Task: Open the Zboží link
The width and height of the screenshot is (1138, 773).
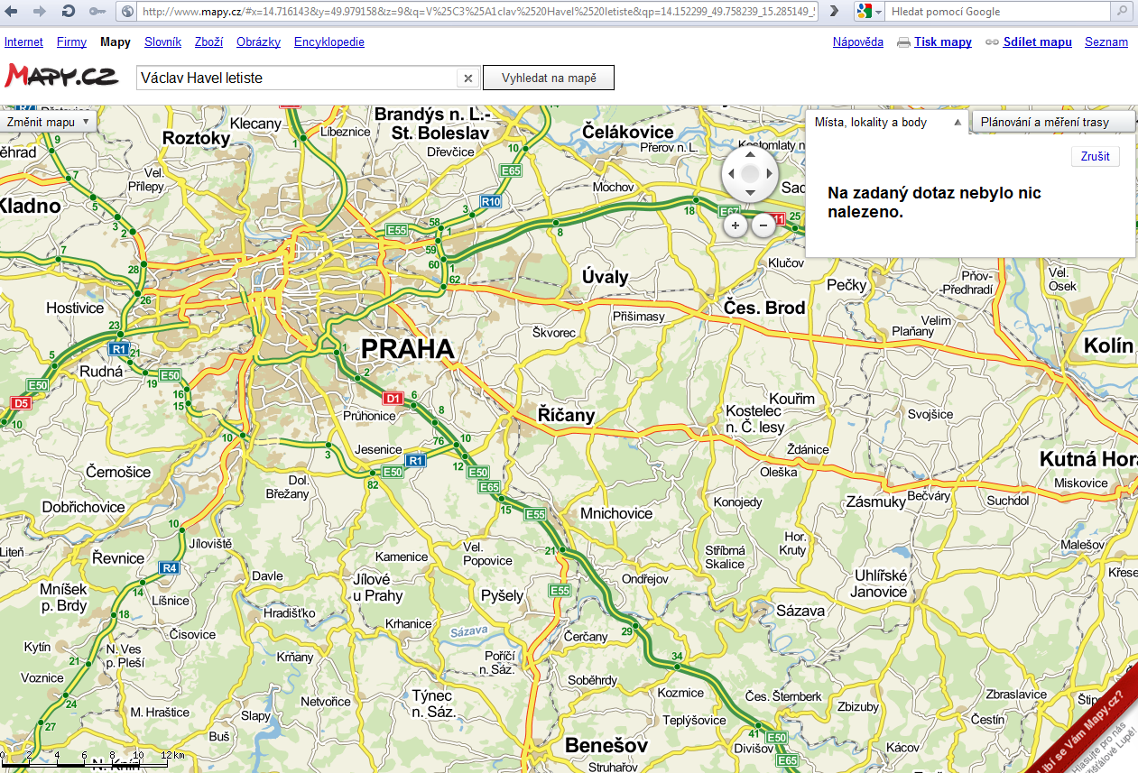Action: coord(208,42)
